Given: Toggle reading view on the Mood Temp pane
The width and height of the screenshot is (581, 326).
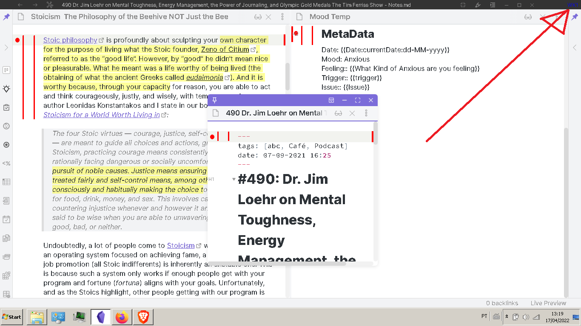Looking at the screenshot, I should [528, 17].
